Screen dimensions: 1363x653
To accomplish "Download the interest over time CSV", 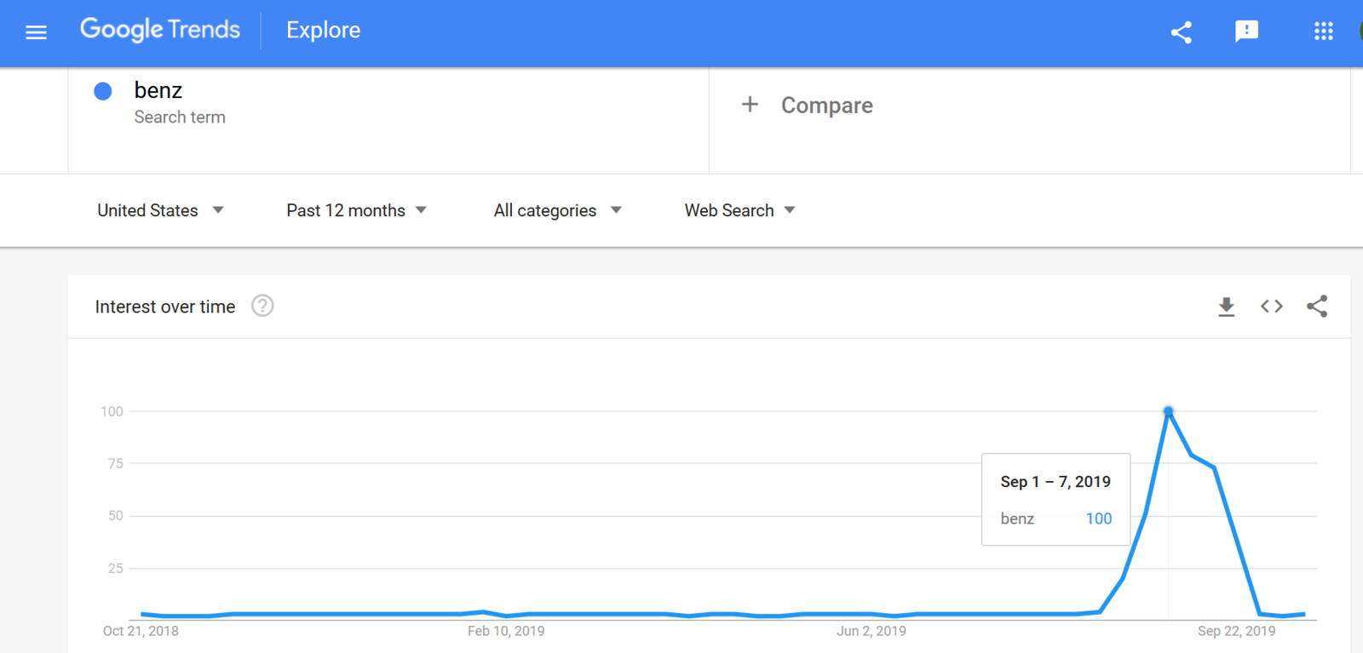I will pos(1226,306).
